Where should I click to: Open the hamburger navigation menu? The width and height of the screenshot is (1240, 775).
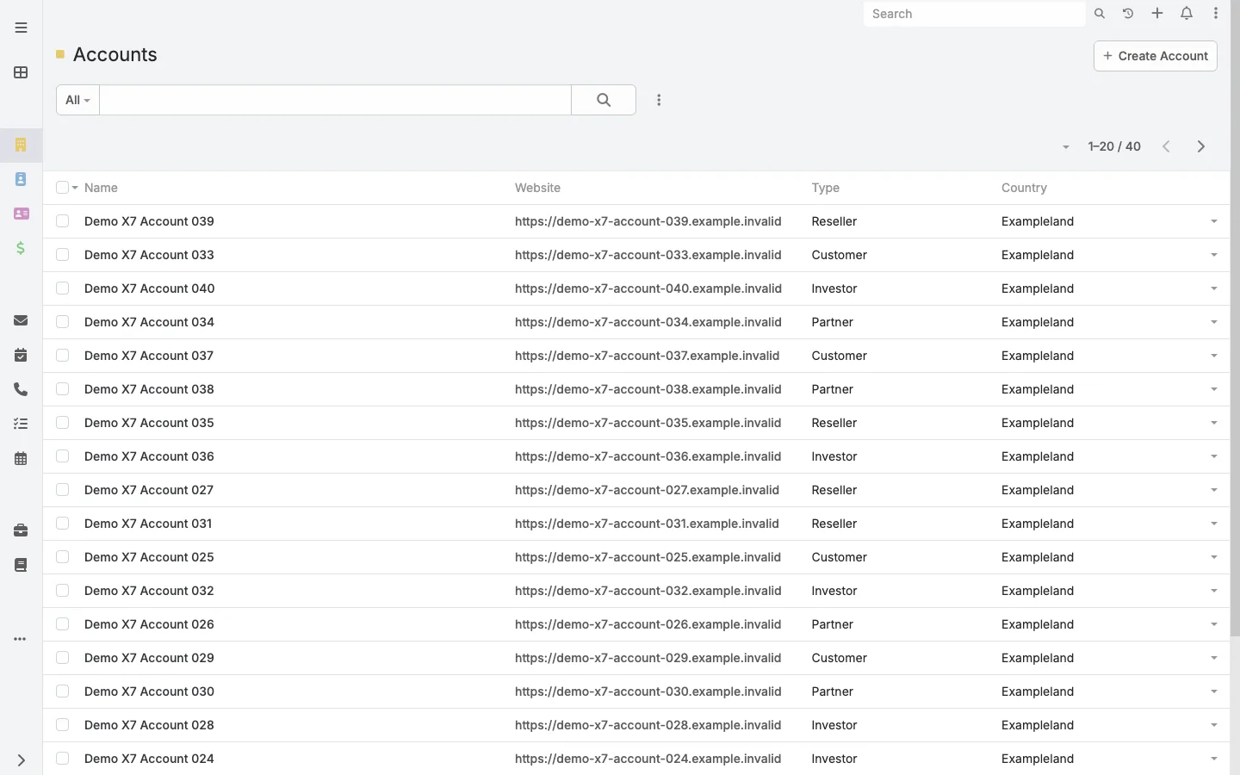coord(21,28)
